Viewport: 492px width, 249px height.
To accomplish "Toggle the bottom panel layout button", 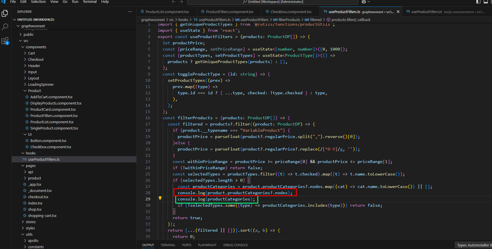I will click(x=486, y=2).
